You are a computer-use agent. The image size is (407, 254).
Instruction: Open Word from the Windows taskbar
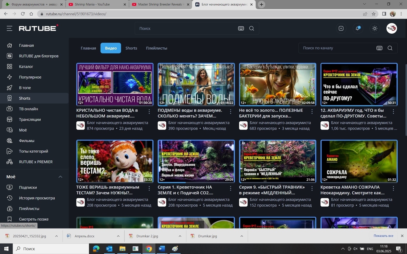pyautogui.click(x=162, y=249)
